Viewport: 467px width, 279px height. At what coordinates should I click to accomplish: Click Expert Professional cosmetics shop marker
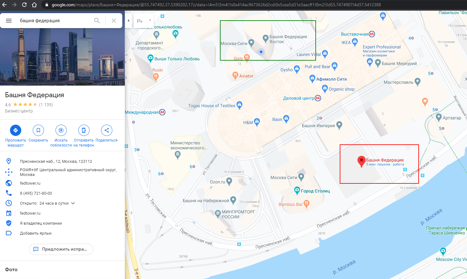[370, 62]
